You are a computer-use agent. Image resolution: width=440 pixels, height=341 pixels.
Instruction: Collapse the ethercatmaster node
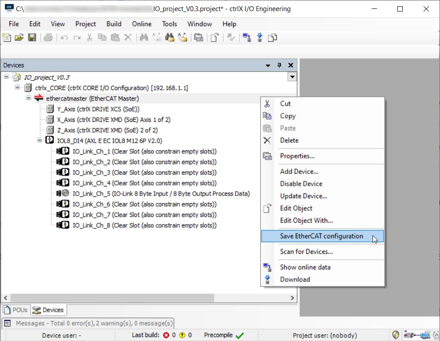tap(28, 98)
